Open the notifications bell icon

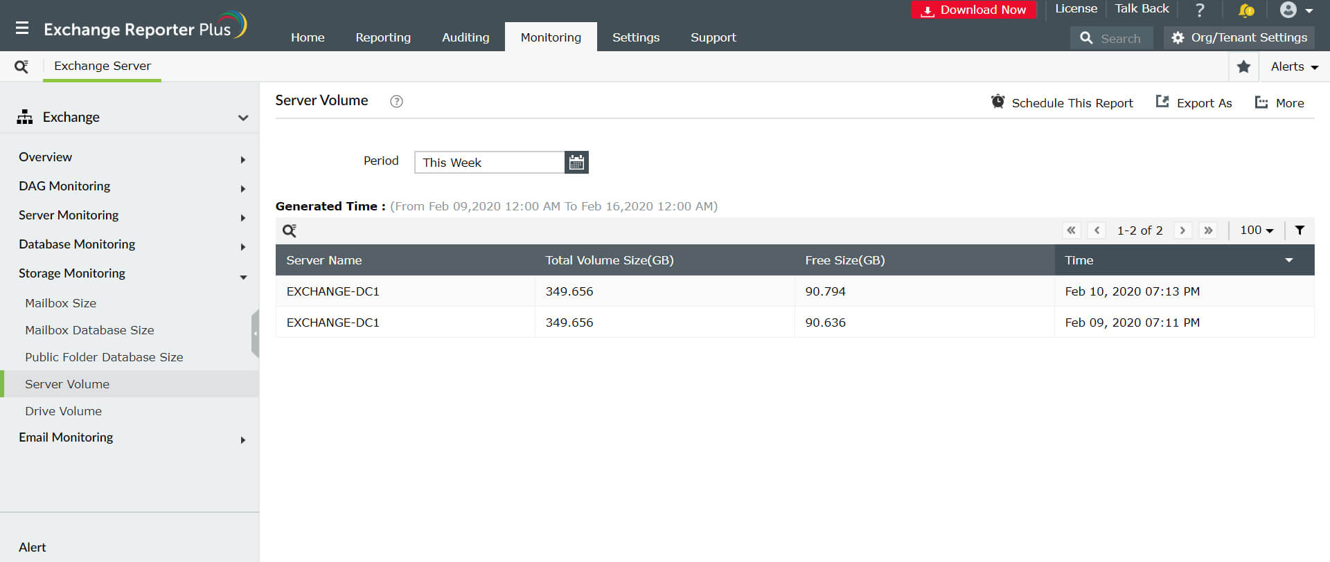(1246, 10)
